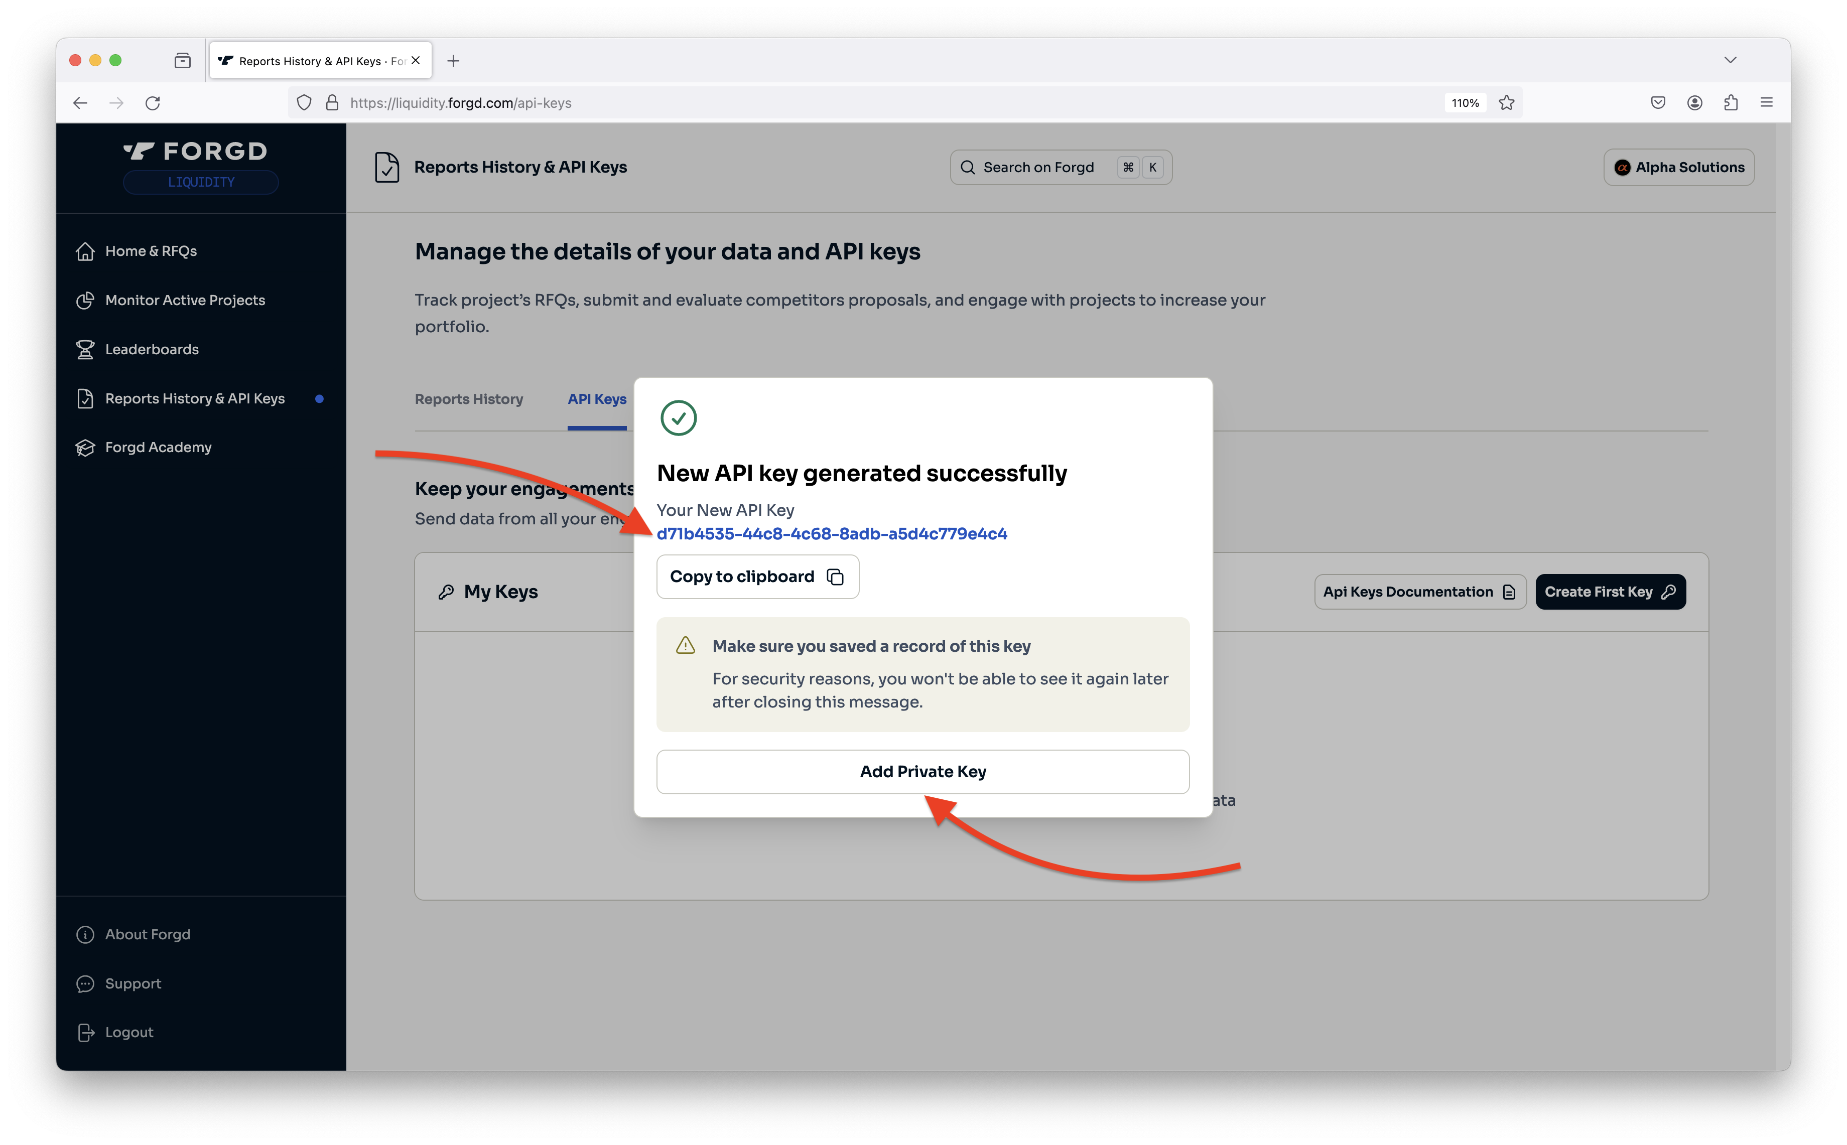This screenshot has height=1145, width=1847.
Task: Select Reports History & API Keys sidebar item
Action: click(x=195, y=399)
